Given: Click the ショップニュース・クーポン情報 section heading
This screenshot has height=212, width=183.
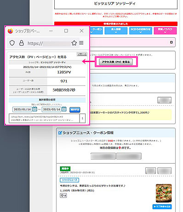Looking at the screenshot, I should 88,133.
